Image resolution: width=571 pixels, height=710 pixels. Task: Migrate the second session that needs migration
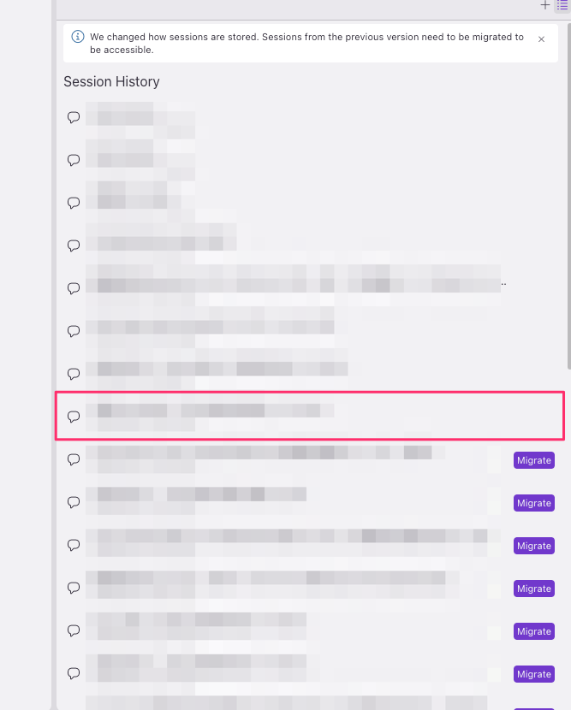(534, 503)
